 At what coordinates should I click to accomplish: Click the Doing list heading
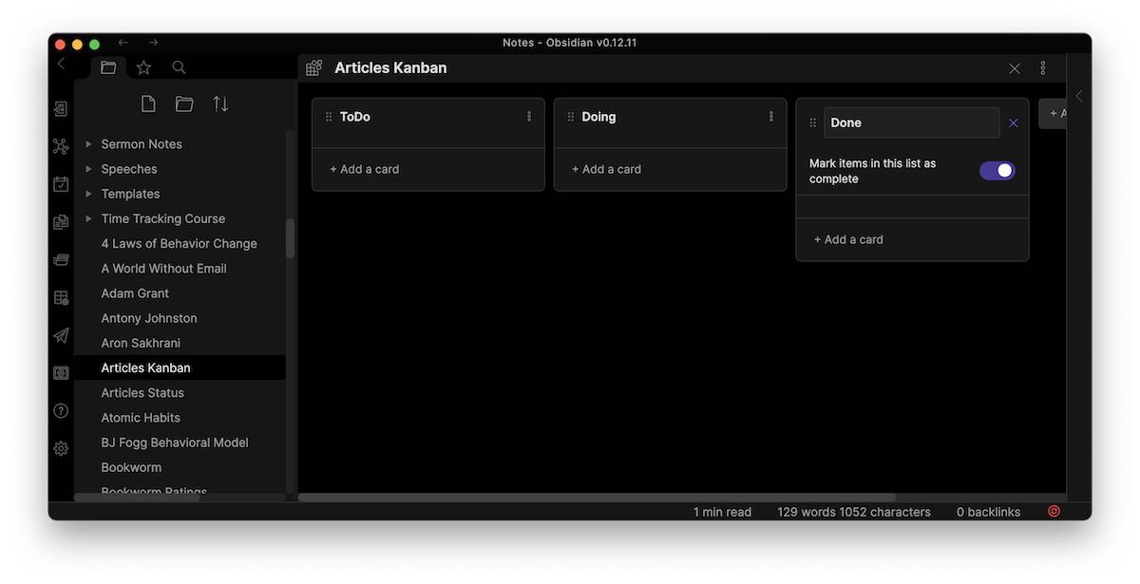(598, 117)
